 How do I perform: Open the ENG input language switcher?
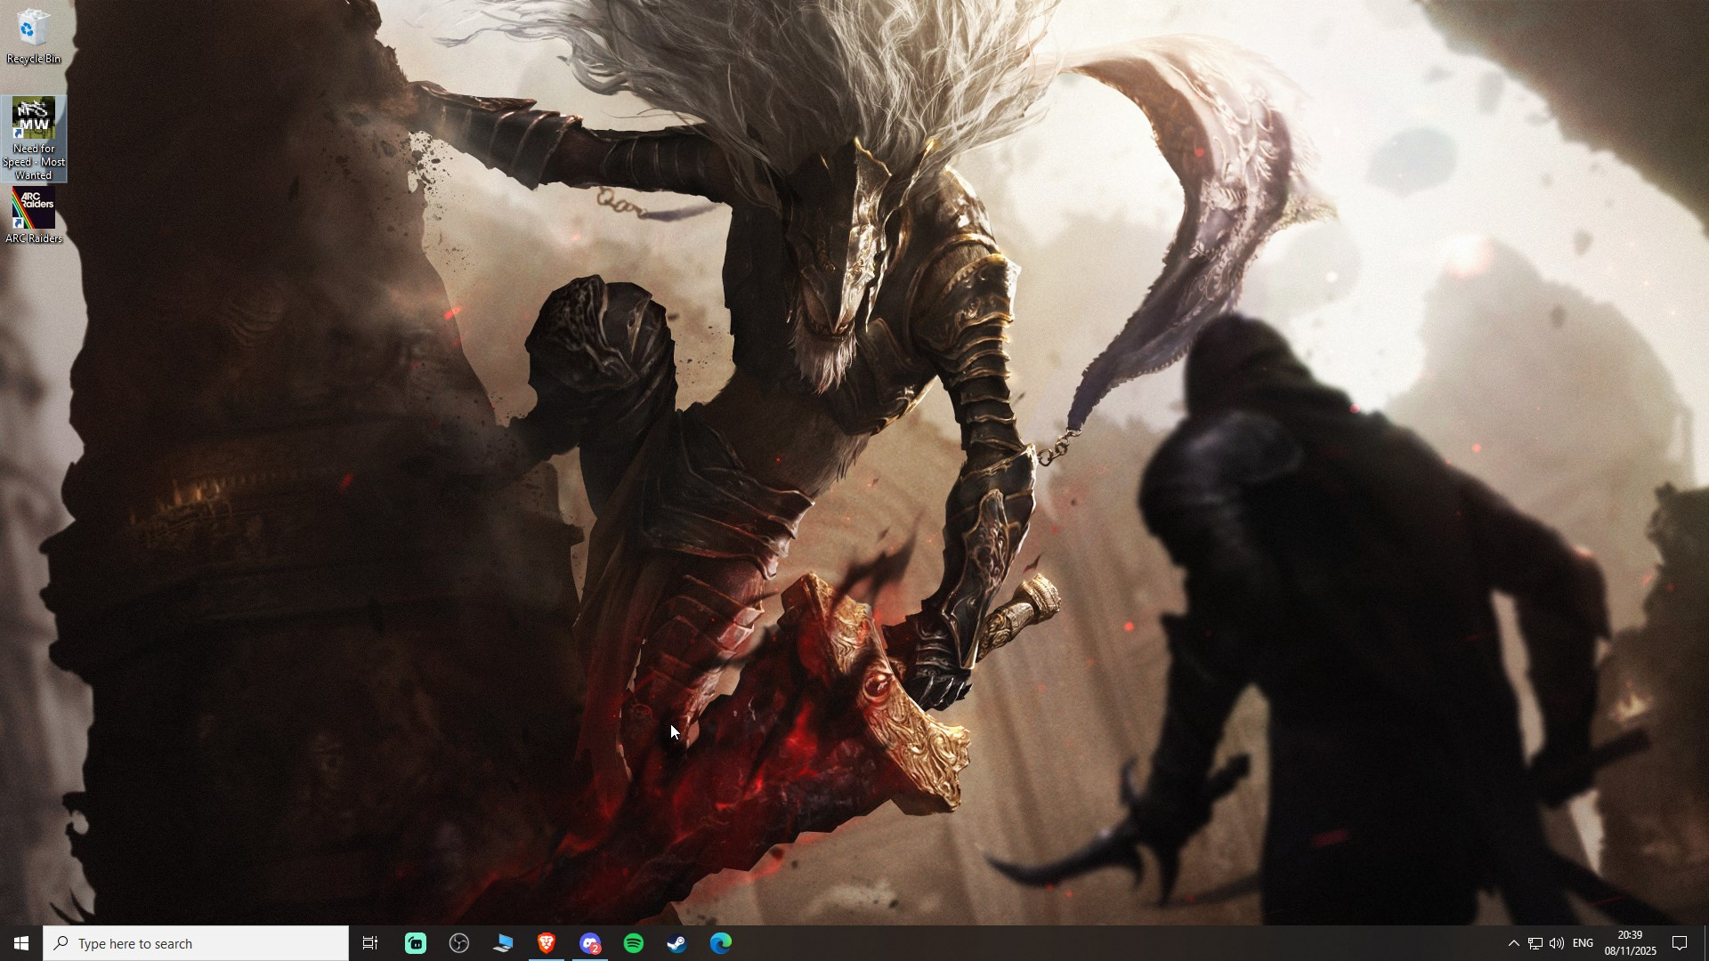coord(1583,943)
